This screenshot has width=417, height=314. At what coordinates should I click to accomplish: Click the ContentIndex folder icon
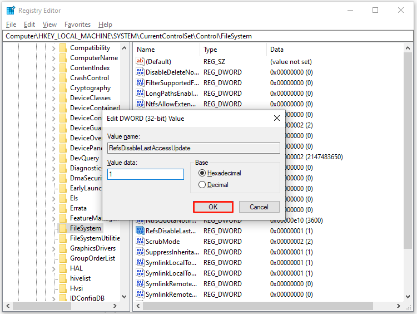(63, 68)
